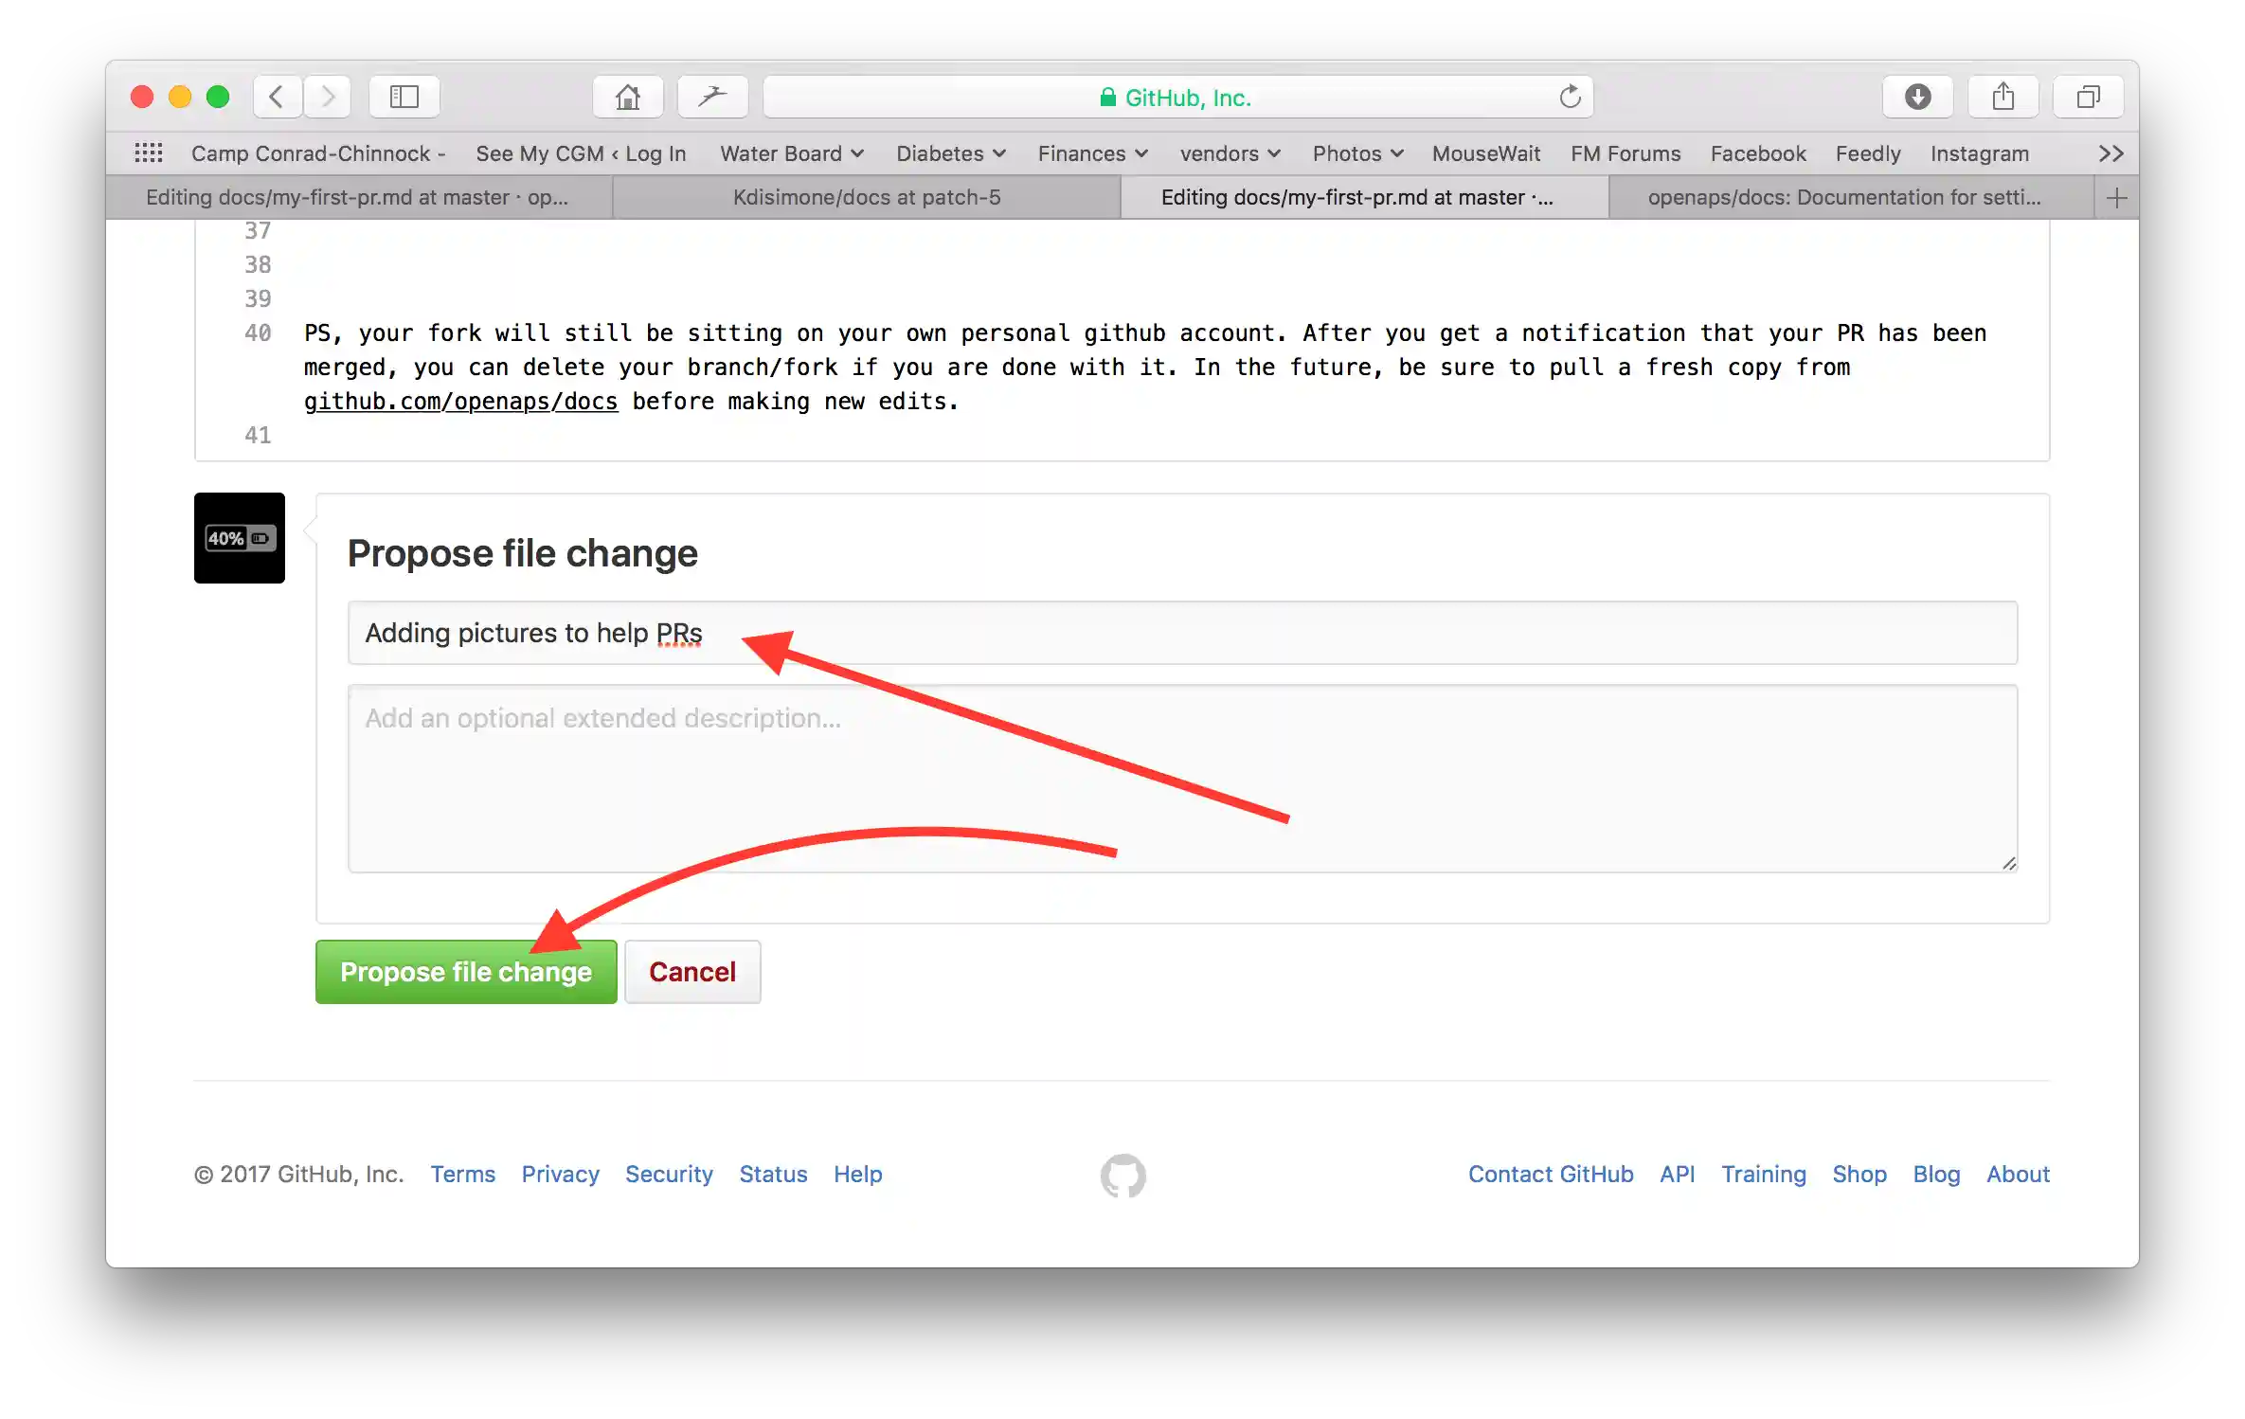Reload the page with the refresh icon
The width and height of the screenshot is (2245, 1419).
(x=1571, y=96)
